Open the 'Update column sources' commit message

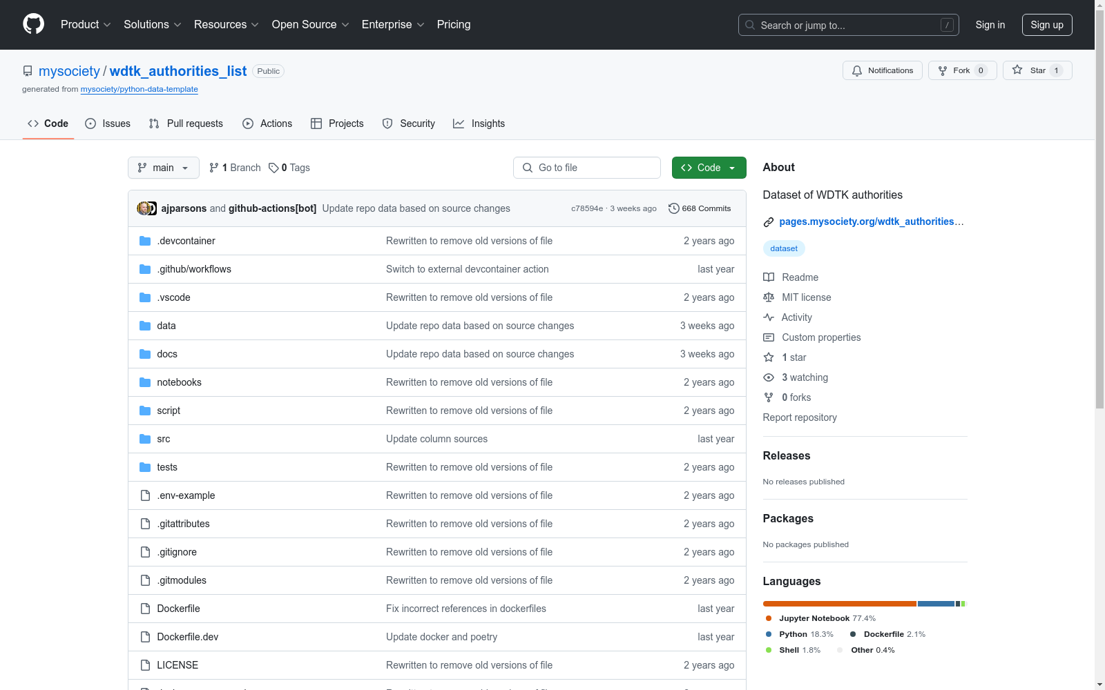436,439
